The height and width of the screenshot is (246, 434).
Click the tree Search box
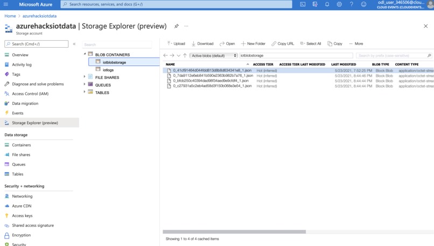click(x=117, y=45)
